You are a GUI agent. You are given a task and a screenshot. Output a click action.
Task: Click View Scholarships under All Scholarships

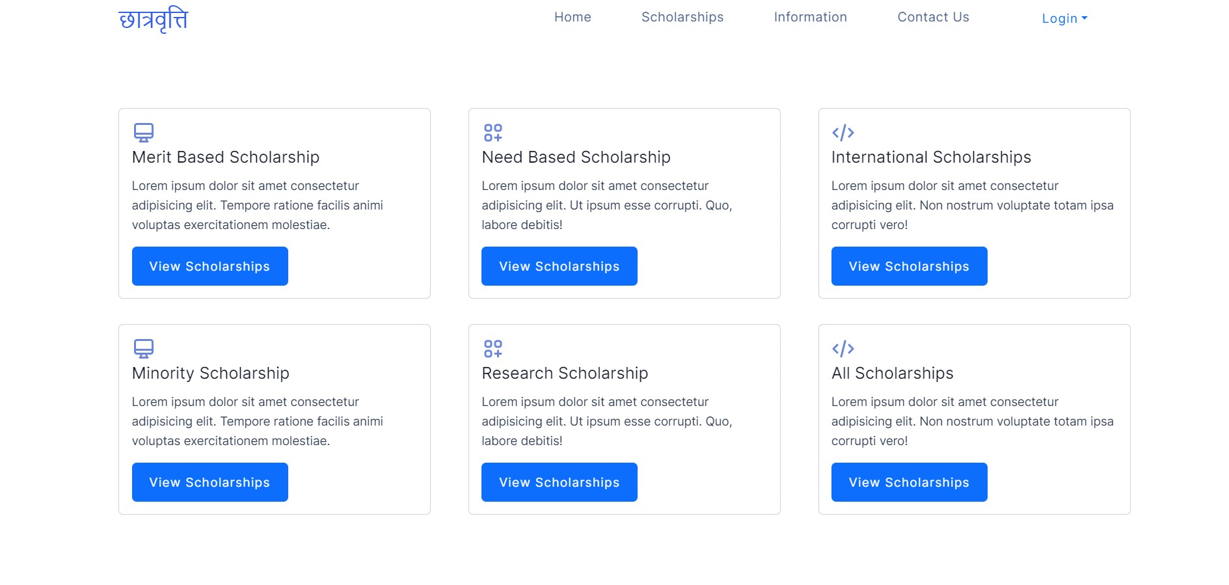coord(909,482)
